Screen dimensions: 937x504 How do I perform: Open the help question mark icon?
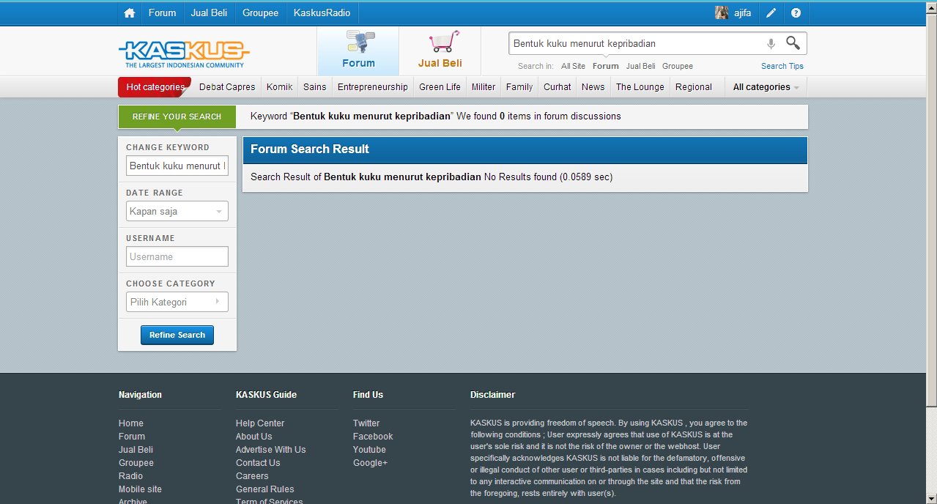[796, 13]
